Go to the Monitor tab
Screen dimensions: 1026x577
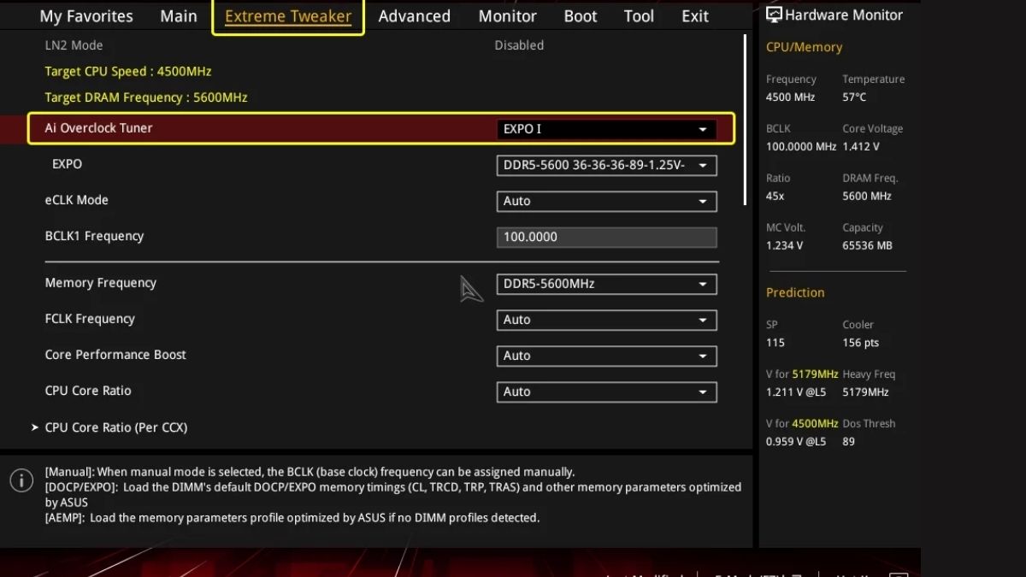click(x=508, y=16)
